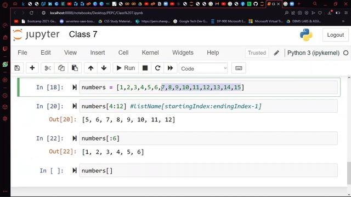Open the Insert menu

tap(98, 53)
